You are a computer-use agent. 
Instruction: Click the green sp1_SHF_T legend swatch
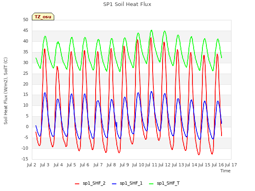(x=151, y=184)
